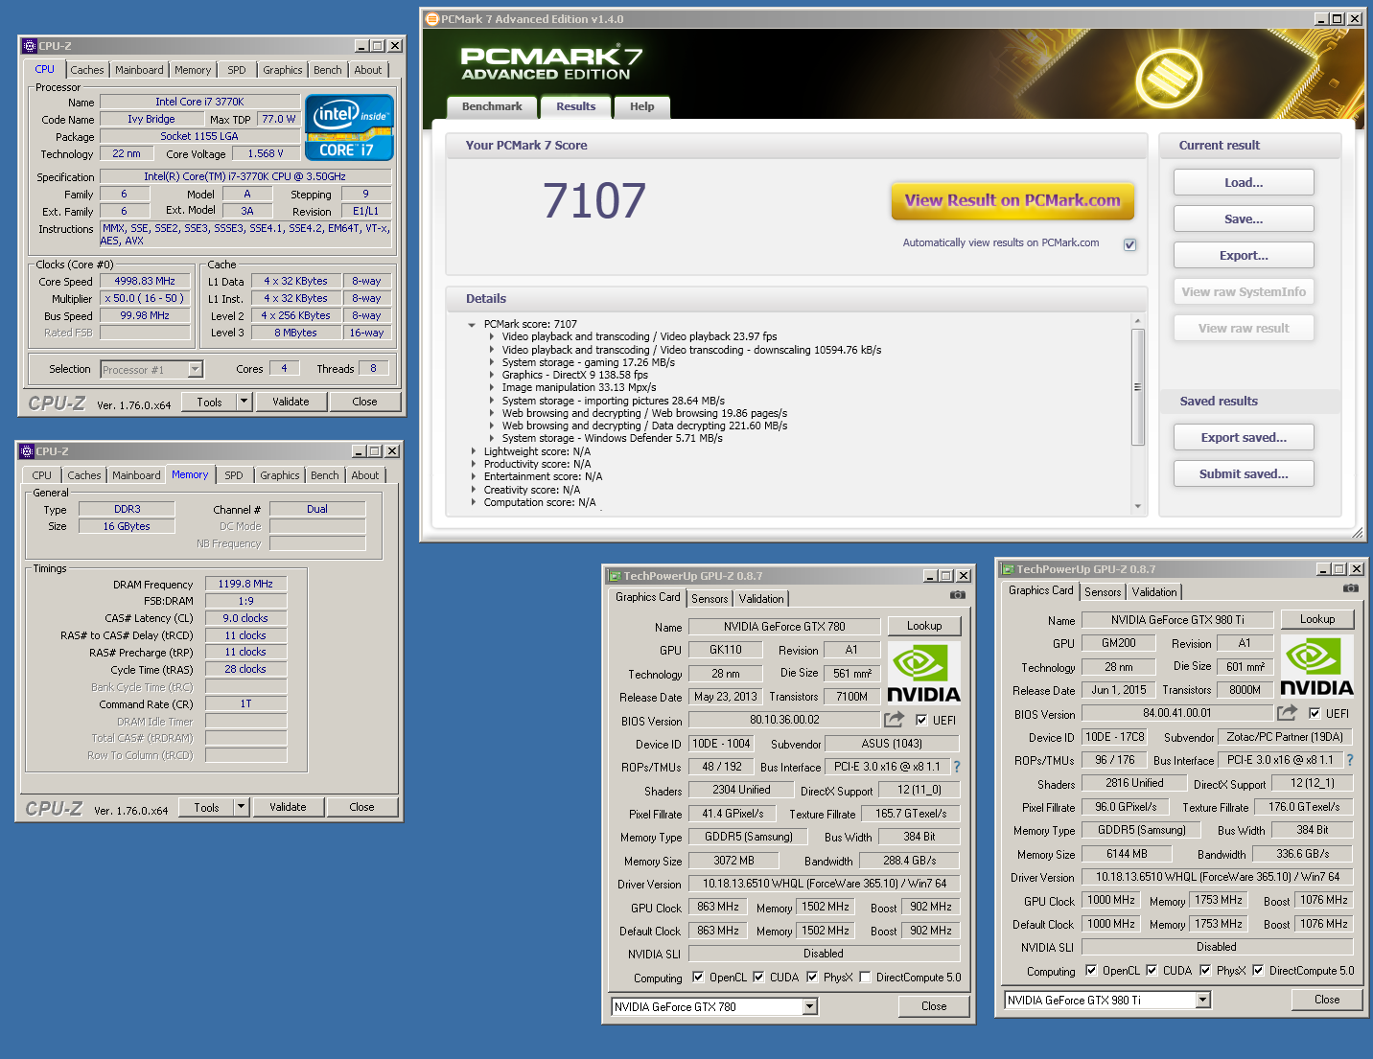The image size is (1373, 1059).
Task: Click Submit saved... button
Action: tap(1244, 473)
